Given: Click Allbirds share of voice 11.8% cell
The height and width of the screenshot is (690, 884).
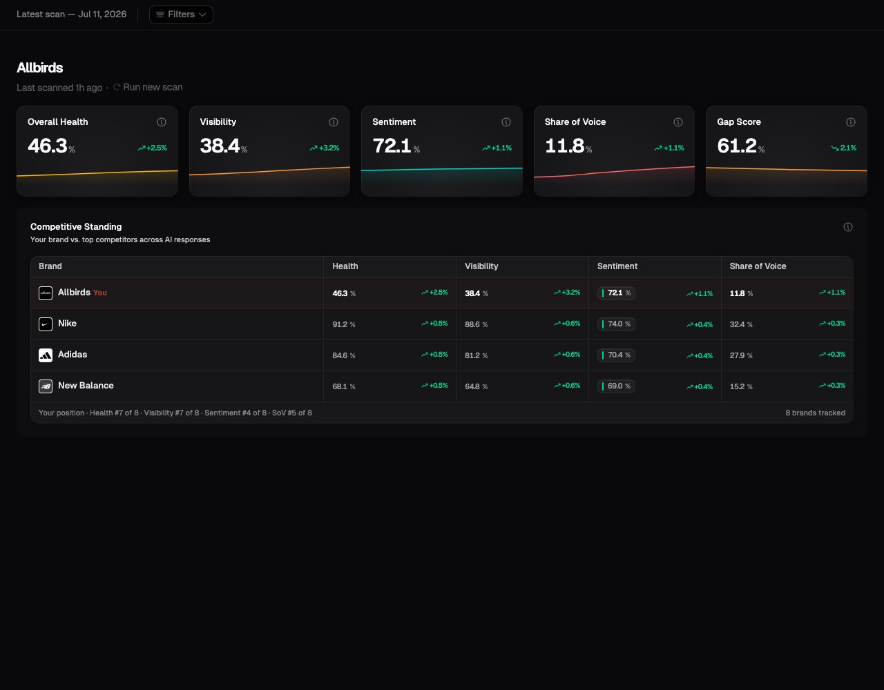Looking at the screenshot, I should click(x=787, y=293).
